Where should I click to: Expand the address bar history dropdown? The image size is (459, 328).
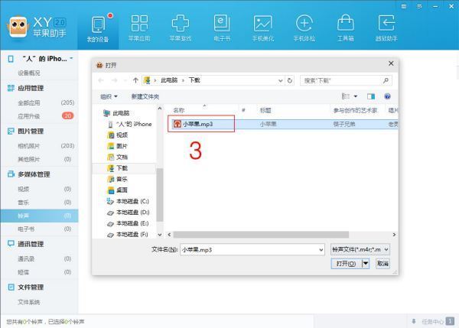pos(281,80)
